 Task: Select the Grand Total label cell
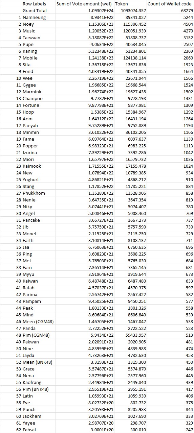coord(34,11)
